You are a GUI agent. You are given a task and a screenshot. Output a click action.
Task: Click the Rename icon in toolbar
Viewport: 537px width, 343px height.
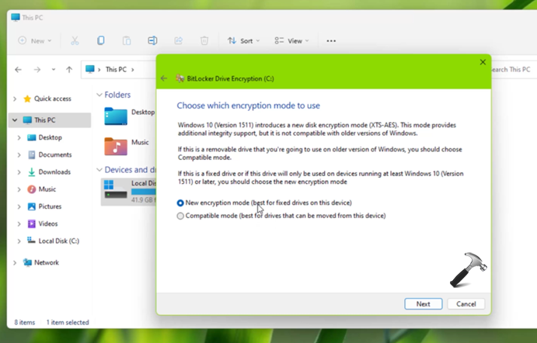pos(152,40)
